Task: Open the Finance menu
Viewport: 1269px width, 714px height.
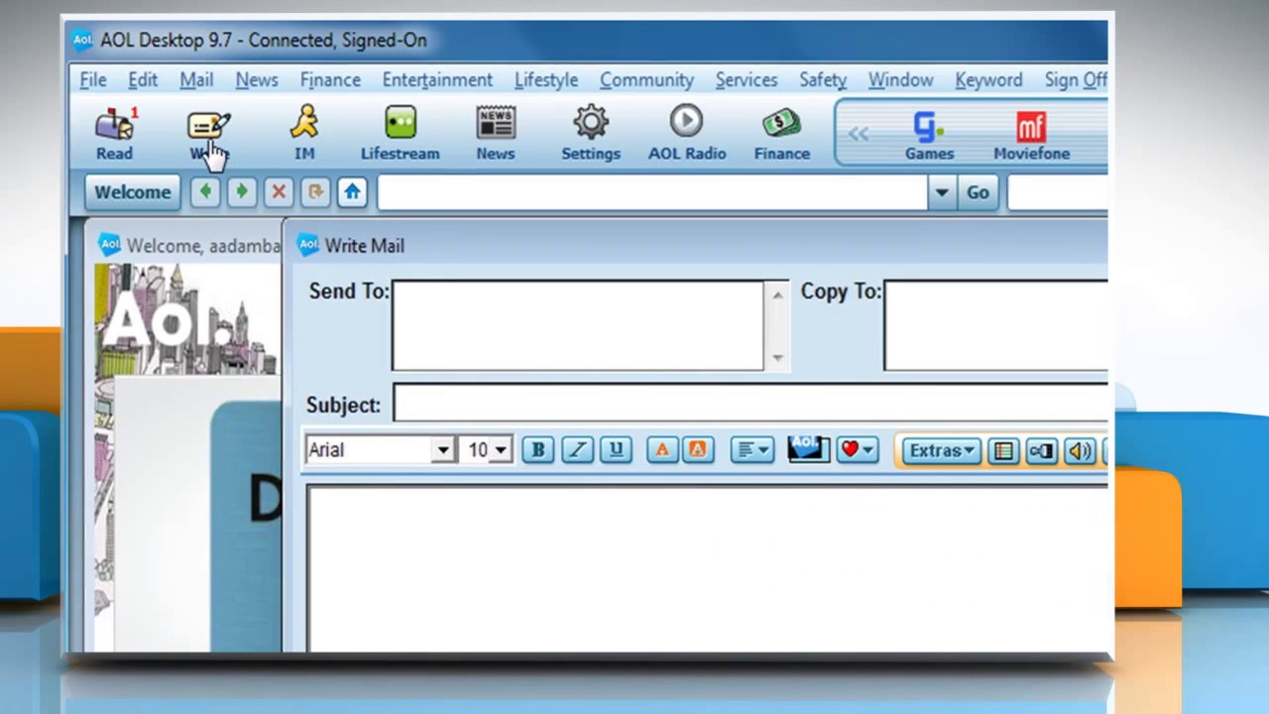Action: (330, 80)
